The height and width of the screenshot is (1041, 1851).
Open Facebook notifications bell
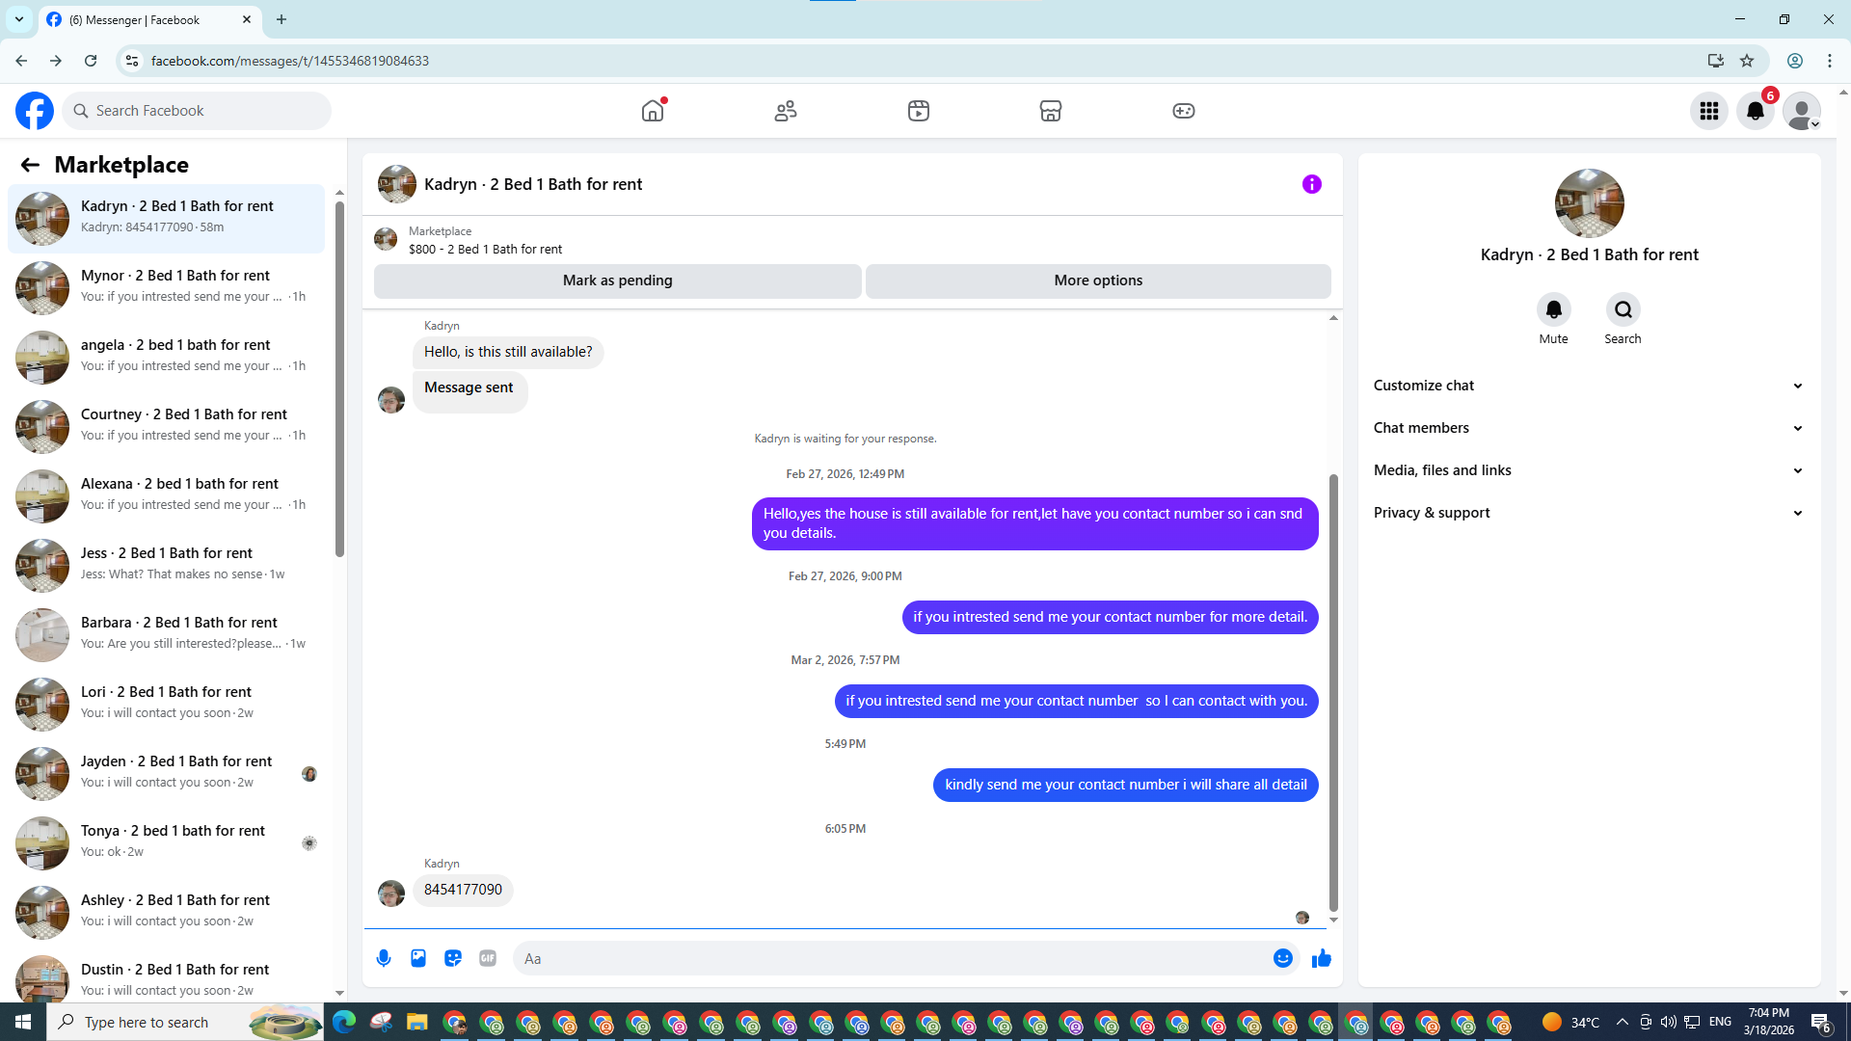[1756, 111]
